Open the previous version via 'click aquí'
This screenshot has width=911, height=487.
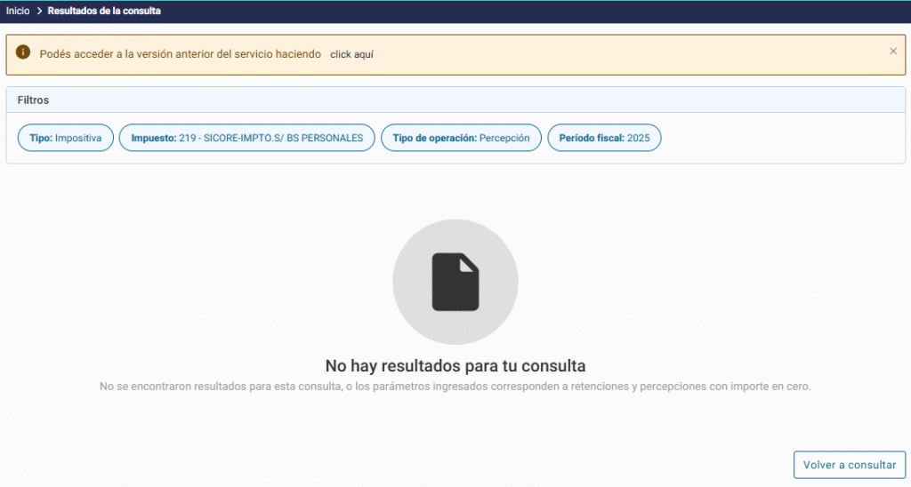pos(351,54)
